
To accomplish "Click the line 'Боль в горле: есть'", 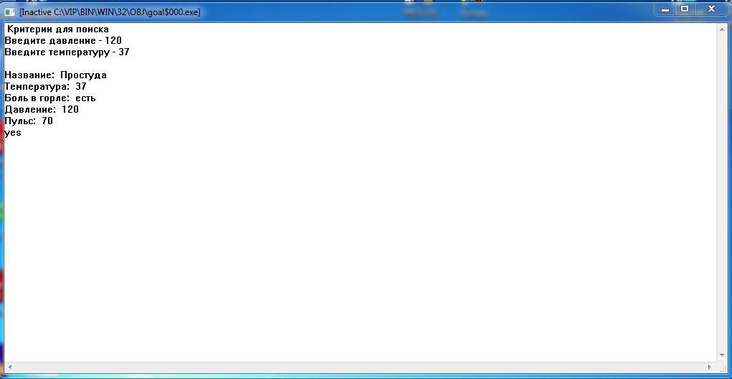I will click(x=50, y=98).
